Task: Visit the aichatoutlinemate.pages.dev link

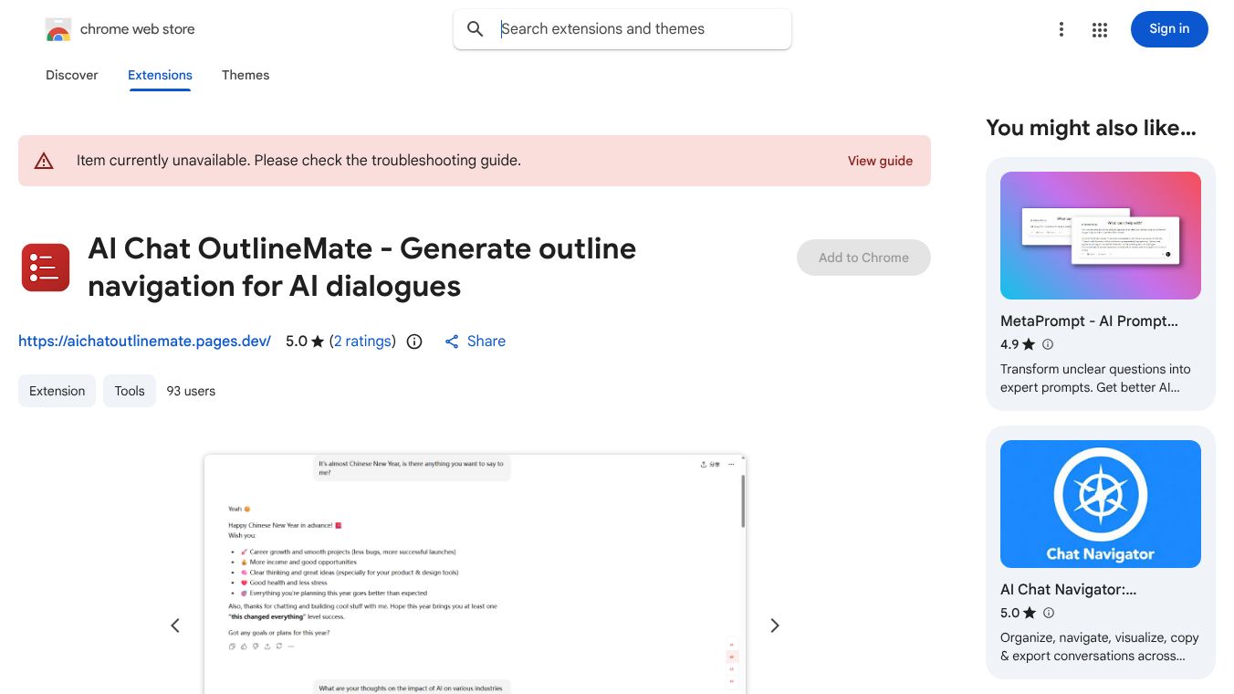Action: coord(144,341)
